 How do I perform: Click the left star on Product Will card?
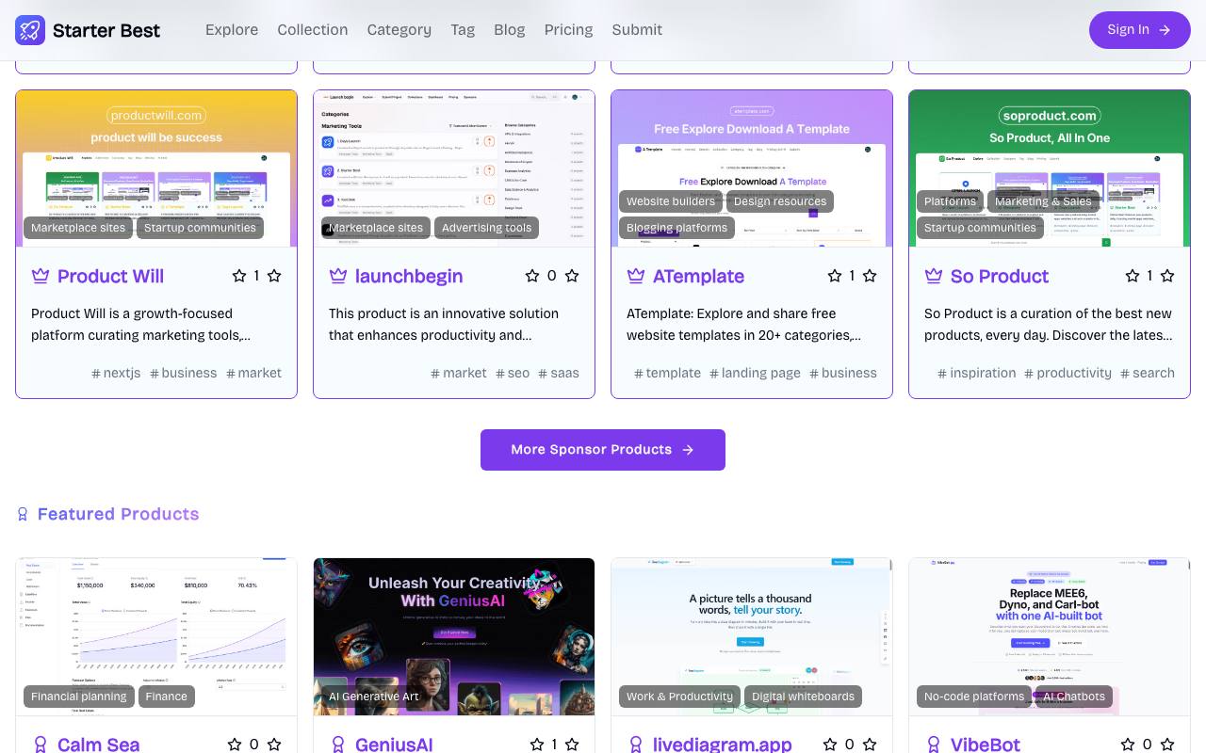click(239, 276)
